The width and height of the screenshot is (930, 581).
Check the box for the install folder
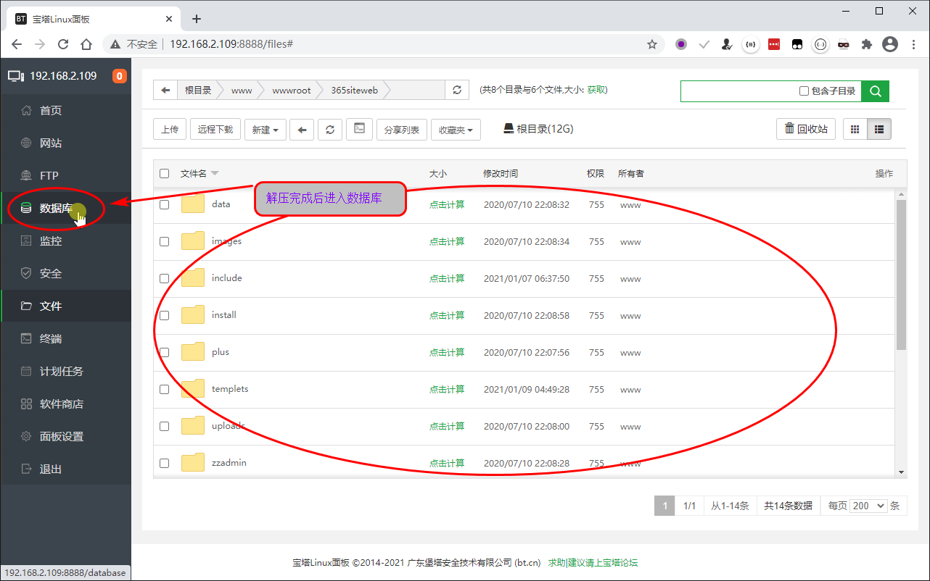pos(164,315)
